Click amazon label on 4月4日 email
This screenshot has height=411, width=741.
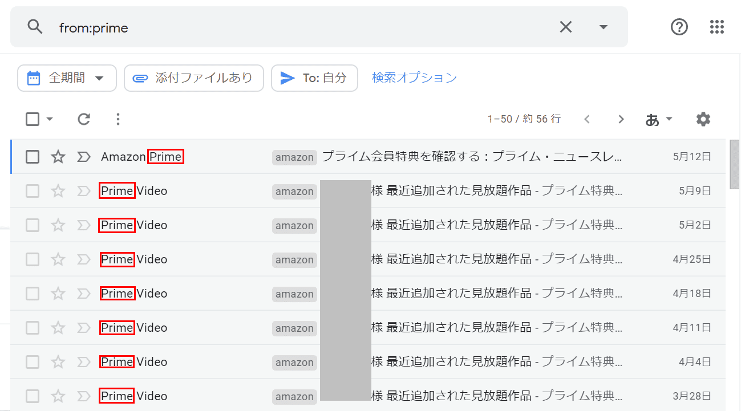pos(294,363)
